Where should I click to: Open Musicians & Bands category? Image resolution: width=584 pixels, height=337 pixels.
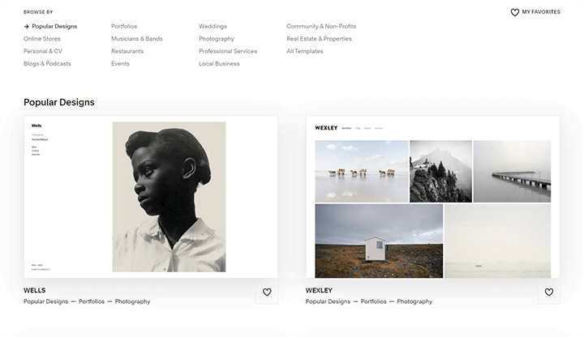click(137, 39)
